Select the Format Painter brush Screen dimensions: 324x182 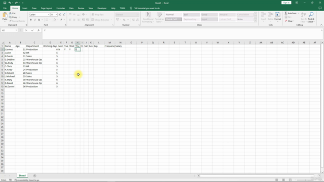10,21
